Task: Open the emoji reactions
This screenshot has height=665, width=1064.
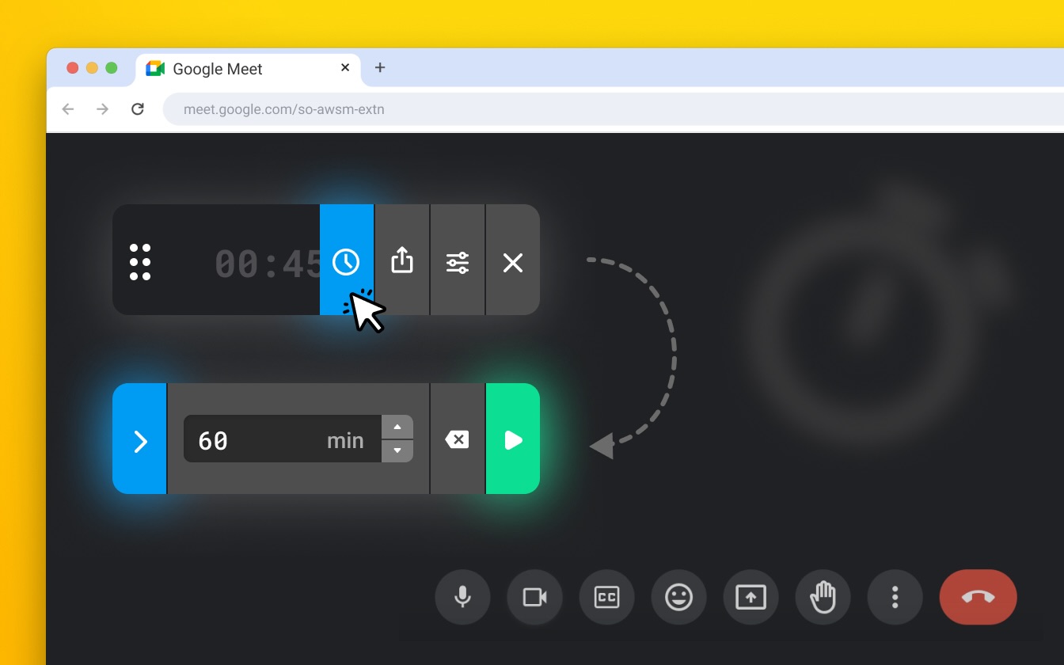Action: 679,597
